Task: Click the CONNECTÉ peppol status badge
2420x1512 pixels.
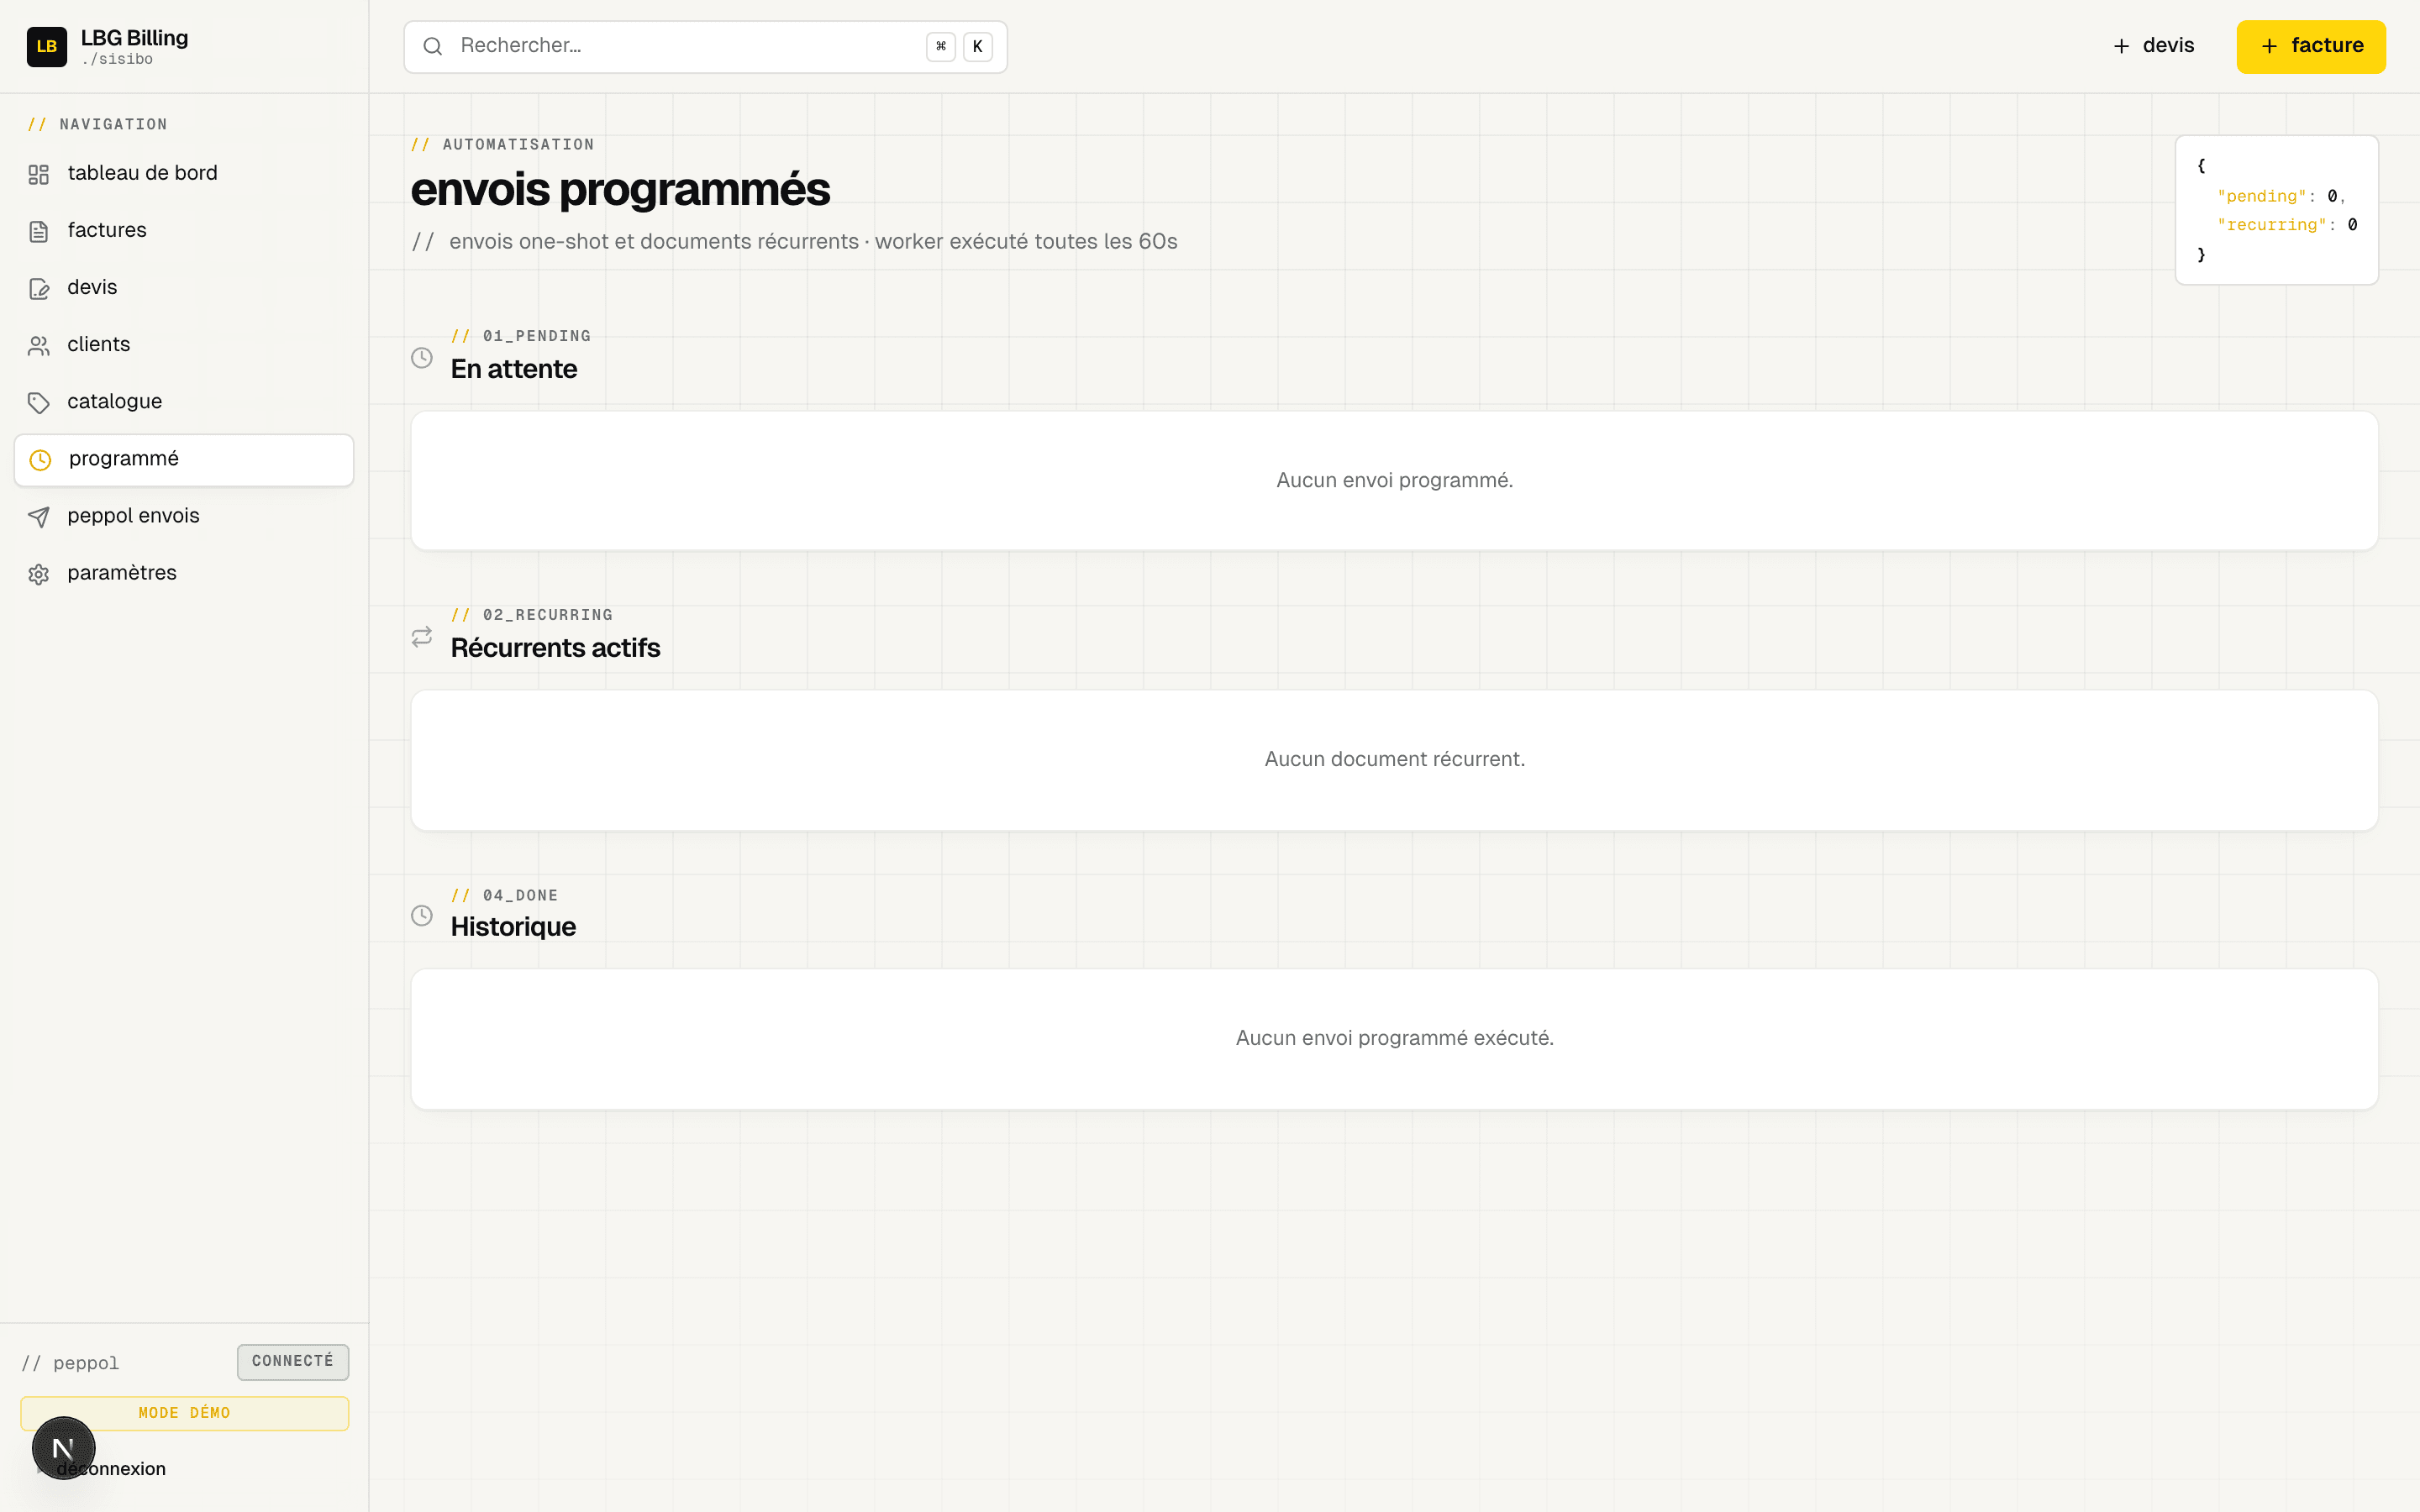Action: 293,1361
